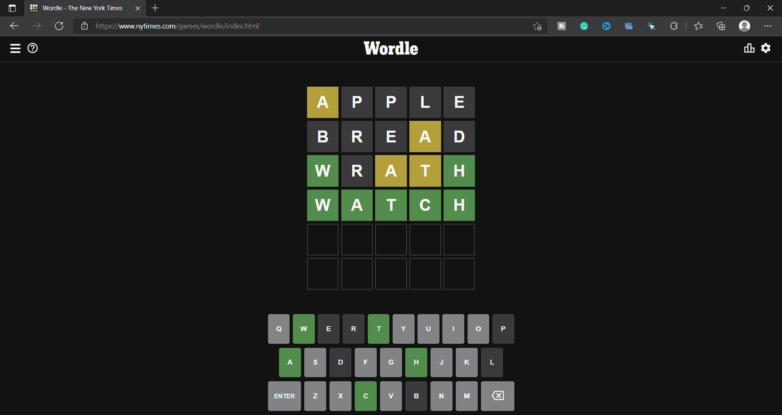Tap the B key on Wordle keyboard
Viewport: 782px width, 415px height.
416,396
